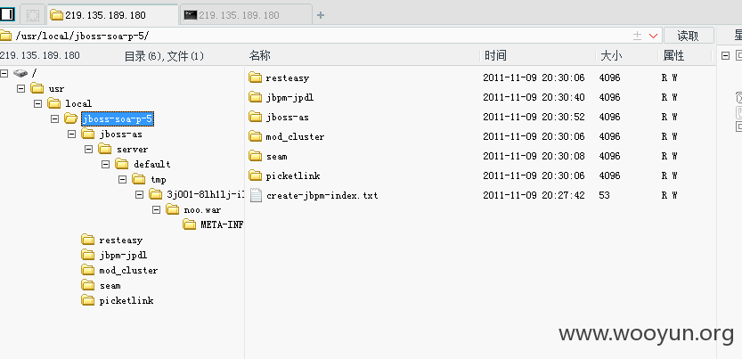Click the path input field
This screenshot has height=359, width=742.
pos(320,36)
